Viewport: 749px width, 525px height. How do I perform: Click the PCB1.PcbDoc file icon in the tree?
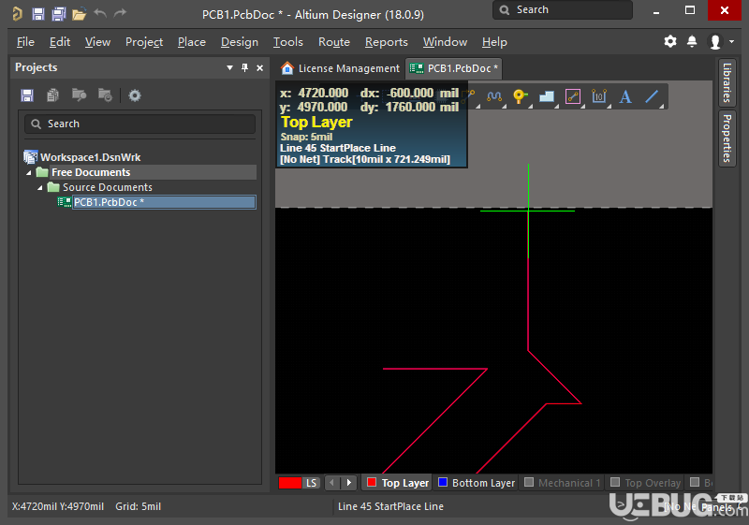point(65,202)
